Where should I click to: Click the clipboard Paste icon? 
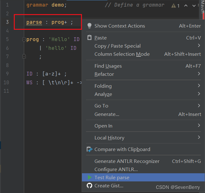point(89,38)
